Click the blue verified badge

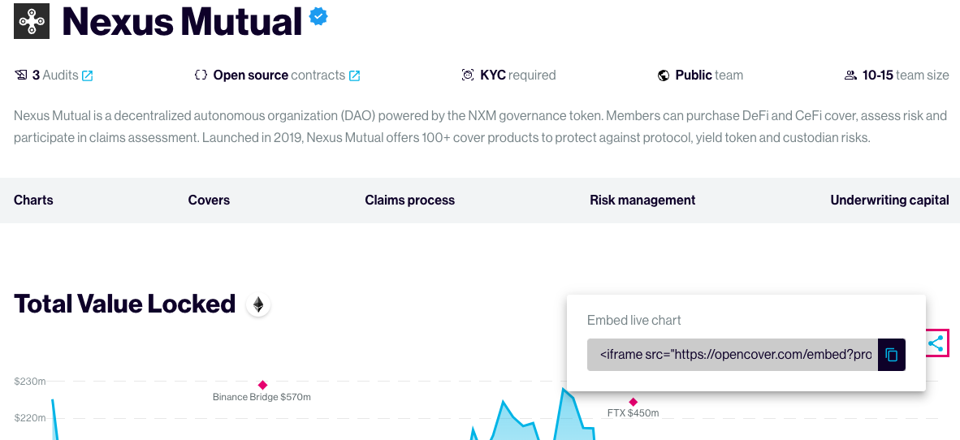(x=318, y=17)
